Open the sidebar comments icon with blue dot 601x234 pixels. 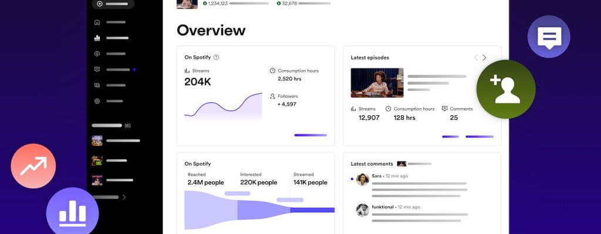pyautogui.click(x=97, y=70)
